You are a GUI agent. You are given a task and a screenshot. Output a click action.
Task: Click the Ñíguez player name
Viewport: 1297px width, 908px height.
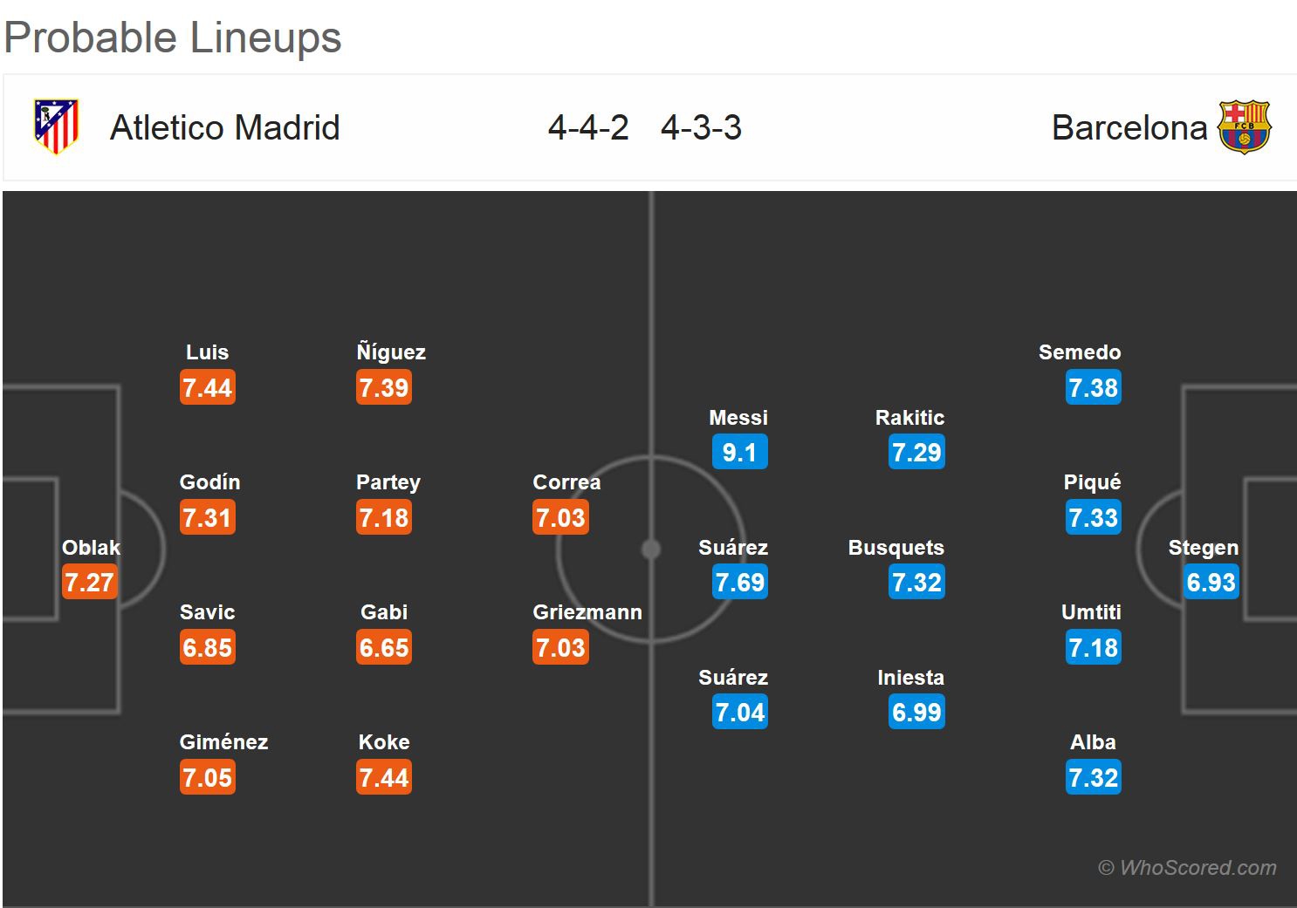point(391,352)
